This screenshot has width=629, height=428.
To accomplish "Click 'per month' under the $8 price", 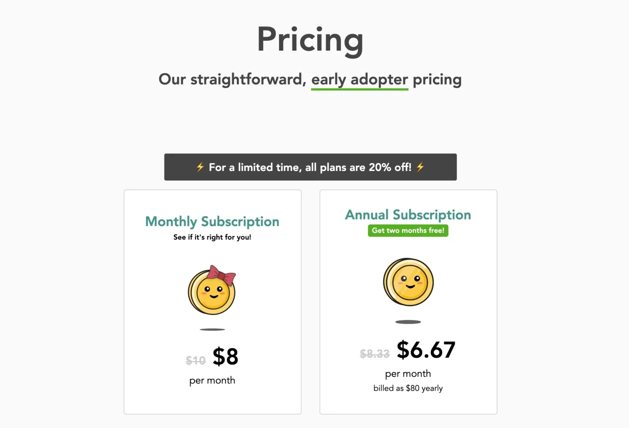I will [x=212, y=380].
